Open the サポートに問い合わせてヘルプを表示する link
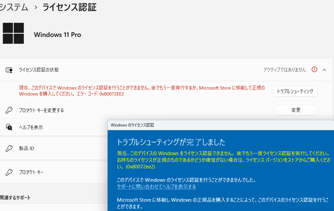This screenshot has height=211, width=334. click(x=156, y=187)
